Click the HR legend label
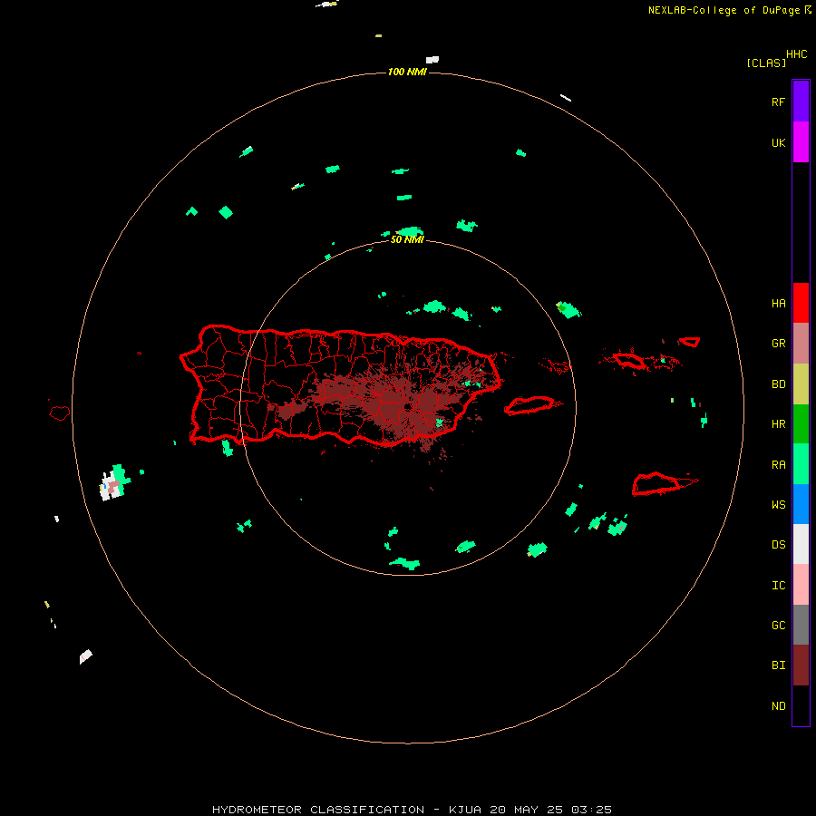The height and width of the screenshot is (816, 816). (x=778, y=424)
